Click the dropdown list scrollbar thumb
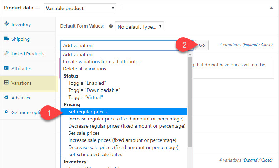This screenshot has width=279, height=168. click(190, 102)
